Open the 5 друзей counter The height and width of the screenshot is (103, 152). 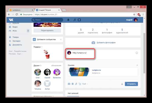(81, 31)
